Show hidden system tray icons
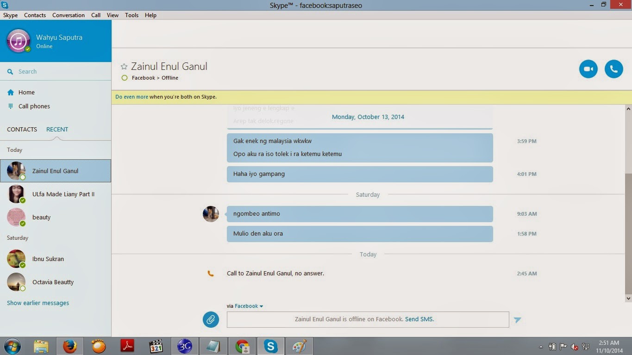Screen dimensions: 632x355 [541, 347]
